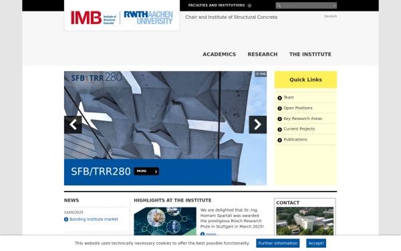Click the Bonding institute market arrow icon
Image resolution: width=401 pixels, height=251 pixels.
click(x=66, y=220)
